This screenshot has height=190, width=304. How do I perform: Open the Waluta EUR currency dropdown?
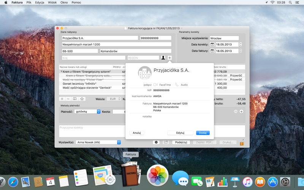(114, 99)
